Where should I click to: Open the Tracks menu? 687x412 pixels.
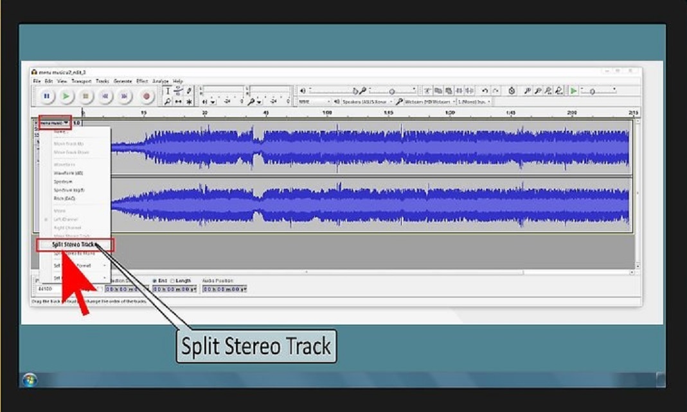[x=102, y=82]
